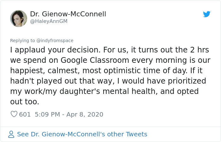Open the 5:09 PM timestamp
Screen dimensions: 221x142
47,114
